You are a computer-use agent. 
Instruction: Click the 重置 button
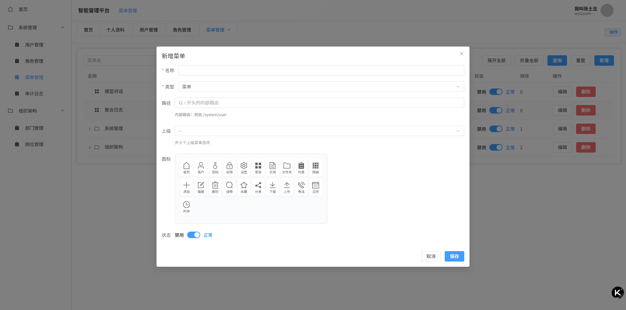(580, 61)
